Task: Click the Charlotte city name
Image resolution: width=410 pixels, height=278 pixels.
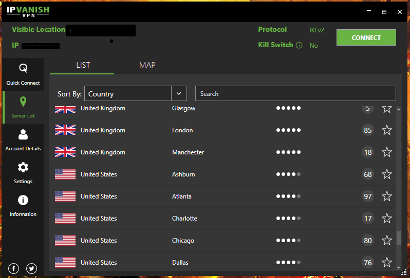Action: (x=184, y=218)
